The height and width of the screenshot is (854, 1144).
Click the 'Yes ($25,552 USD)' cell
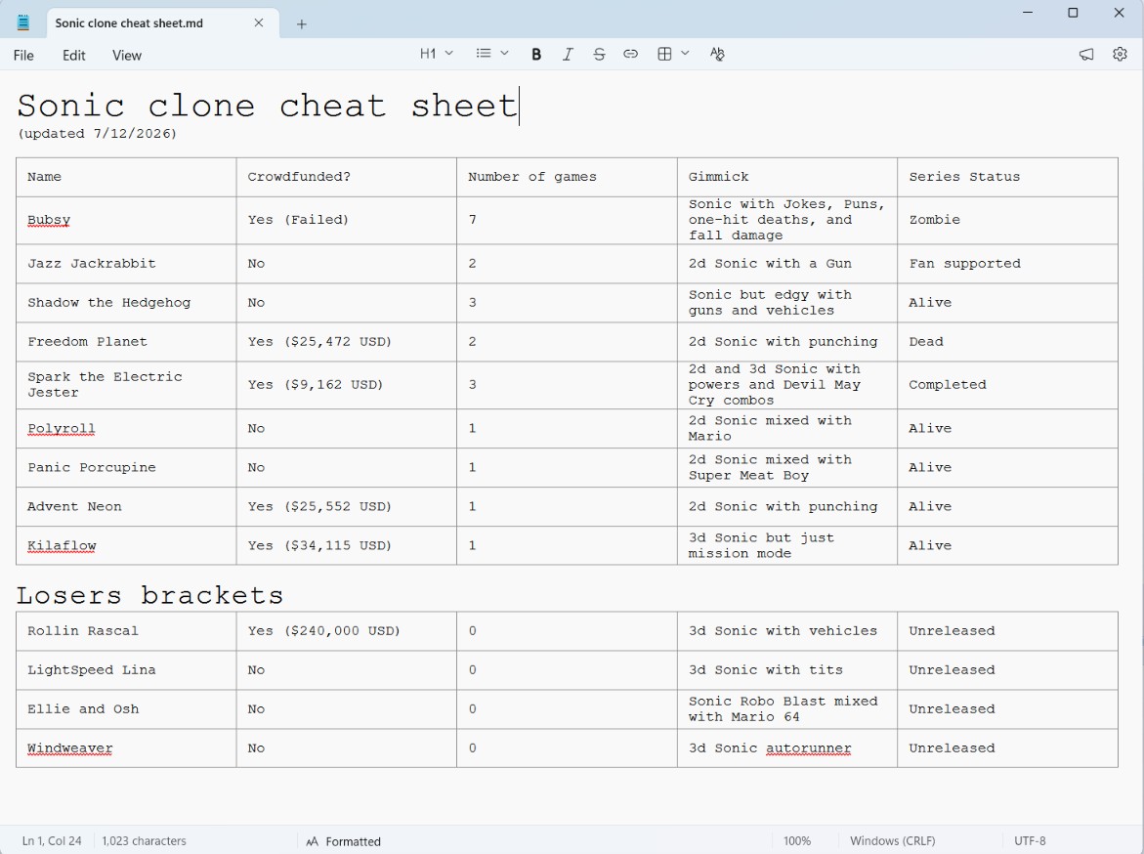[347, 506]
